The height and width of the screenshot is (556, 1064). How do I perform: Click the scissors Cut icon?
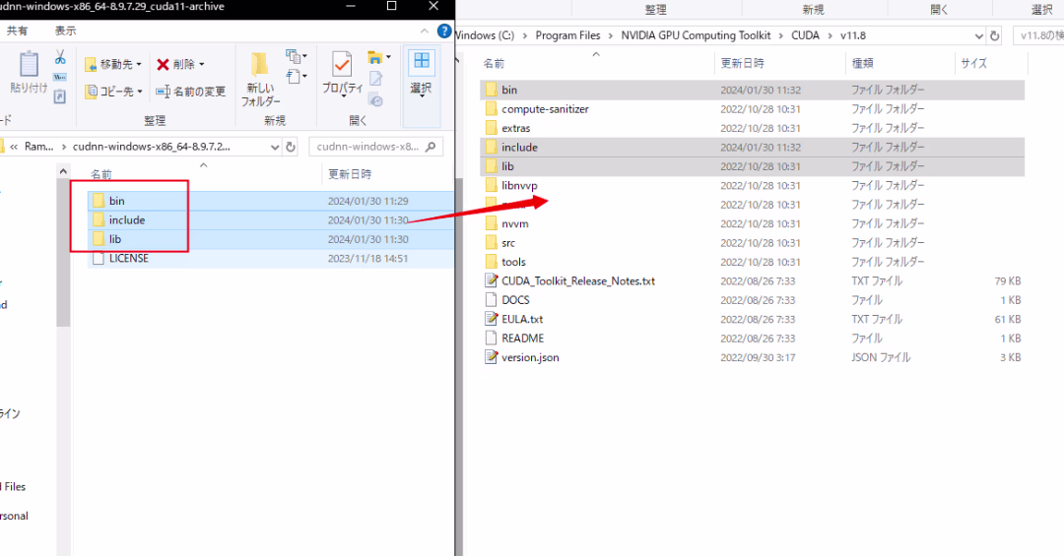pyautogui.click(x=60, y=57)
